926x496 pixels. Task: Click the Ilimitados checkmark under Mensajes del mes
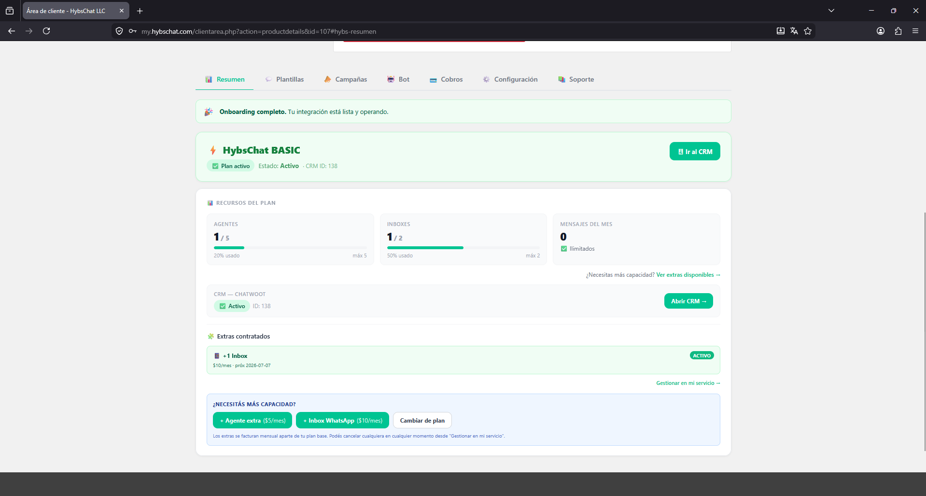coord(564,249)
